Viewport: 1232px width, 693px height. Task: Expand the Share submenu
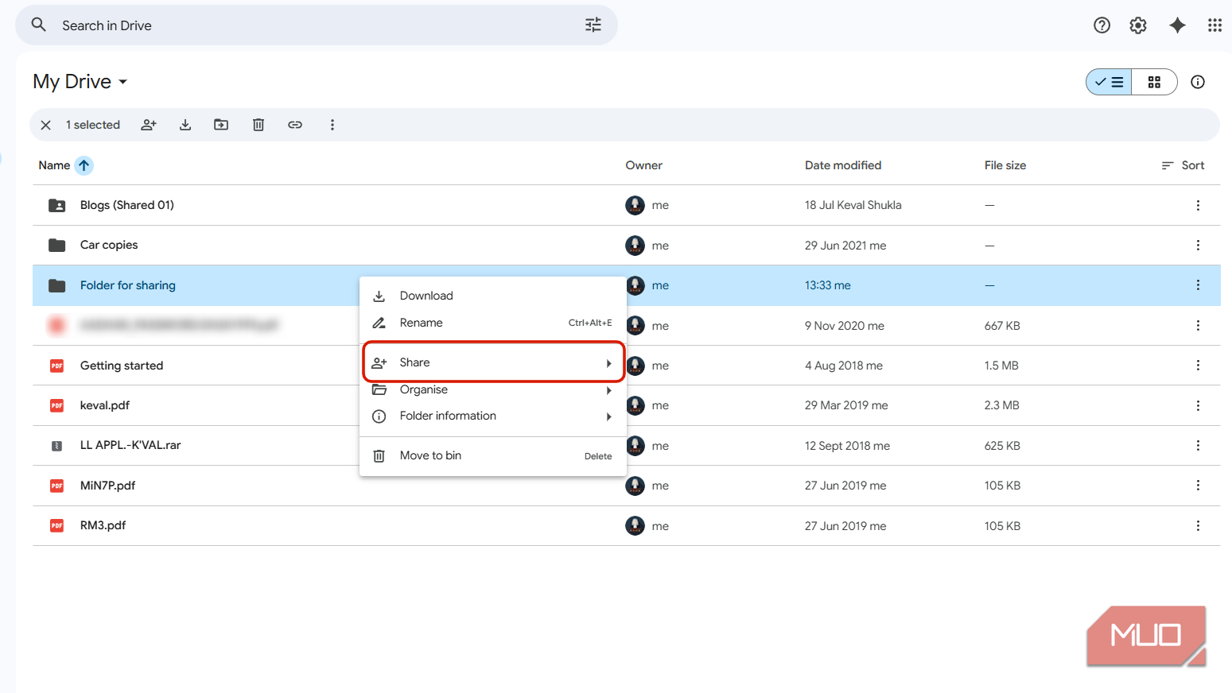coord(493,362)
